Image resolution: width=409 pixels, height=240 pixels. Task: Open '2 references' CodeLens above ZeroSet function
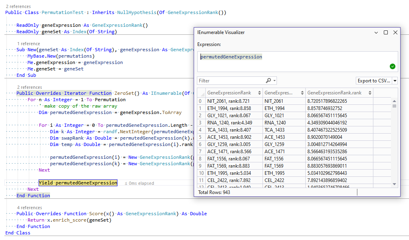pyautogui.click(x=29, y=87)
